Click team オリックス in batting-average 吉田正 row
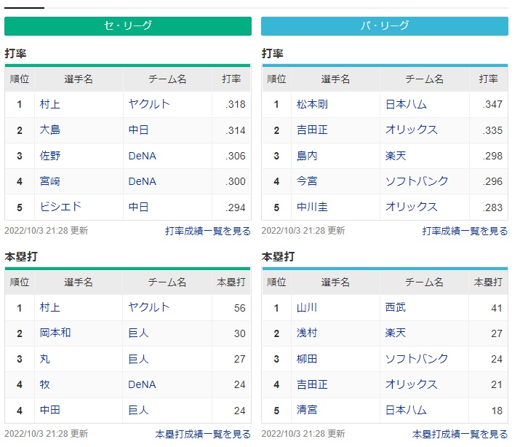 point(411,130)
